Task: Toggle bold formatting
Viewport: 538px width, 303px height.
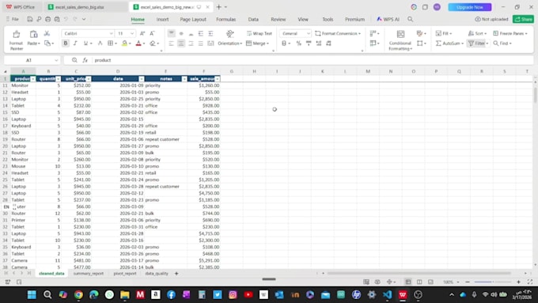Action: [x=66, y=44]
